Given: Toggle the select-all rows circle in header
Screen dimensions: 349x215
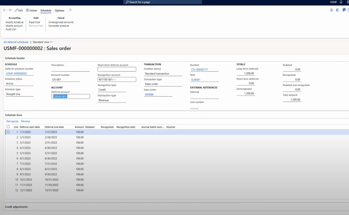Looking at the screenshot, I should pyautogui.click(x=8, y=127).
